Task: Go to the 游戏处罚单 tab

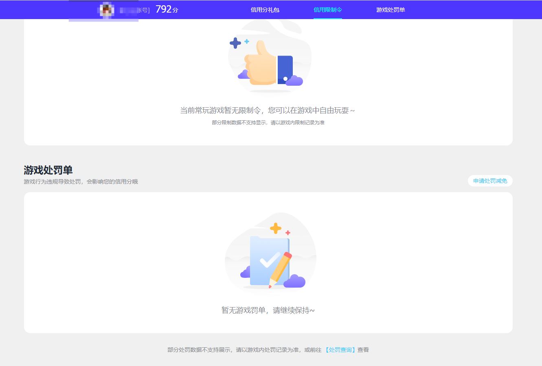Action: click(x=390, y=10)
